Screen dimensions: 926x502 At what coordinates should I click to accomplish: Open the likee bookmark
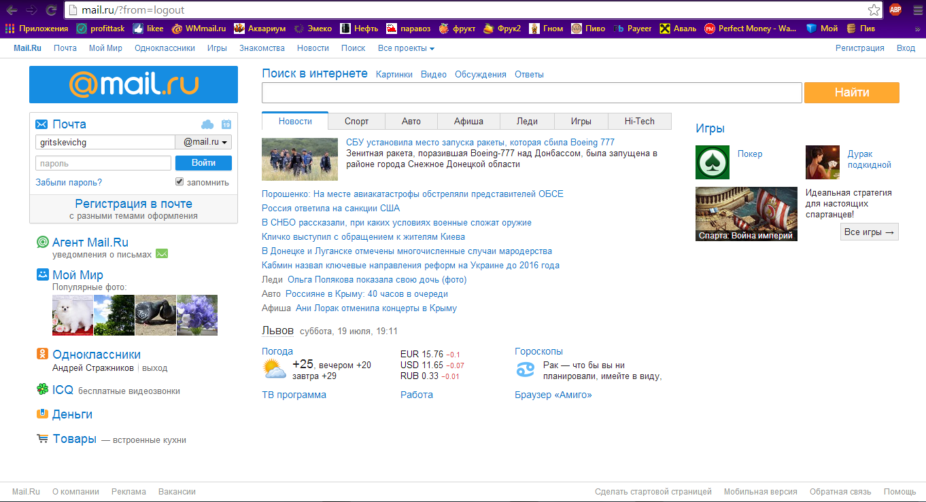pyautogui.click(x=148, y=29)
